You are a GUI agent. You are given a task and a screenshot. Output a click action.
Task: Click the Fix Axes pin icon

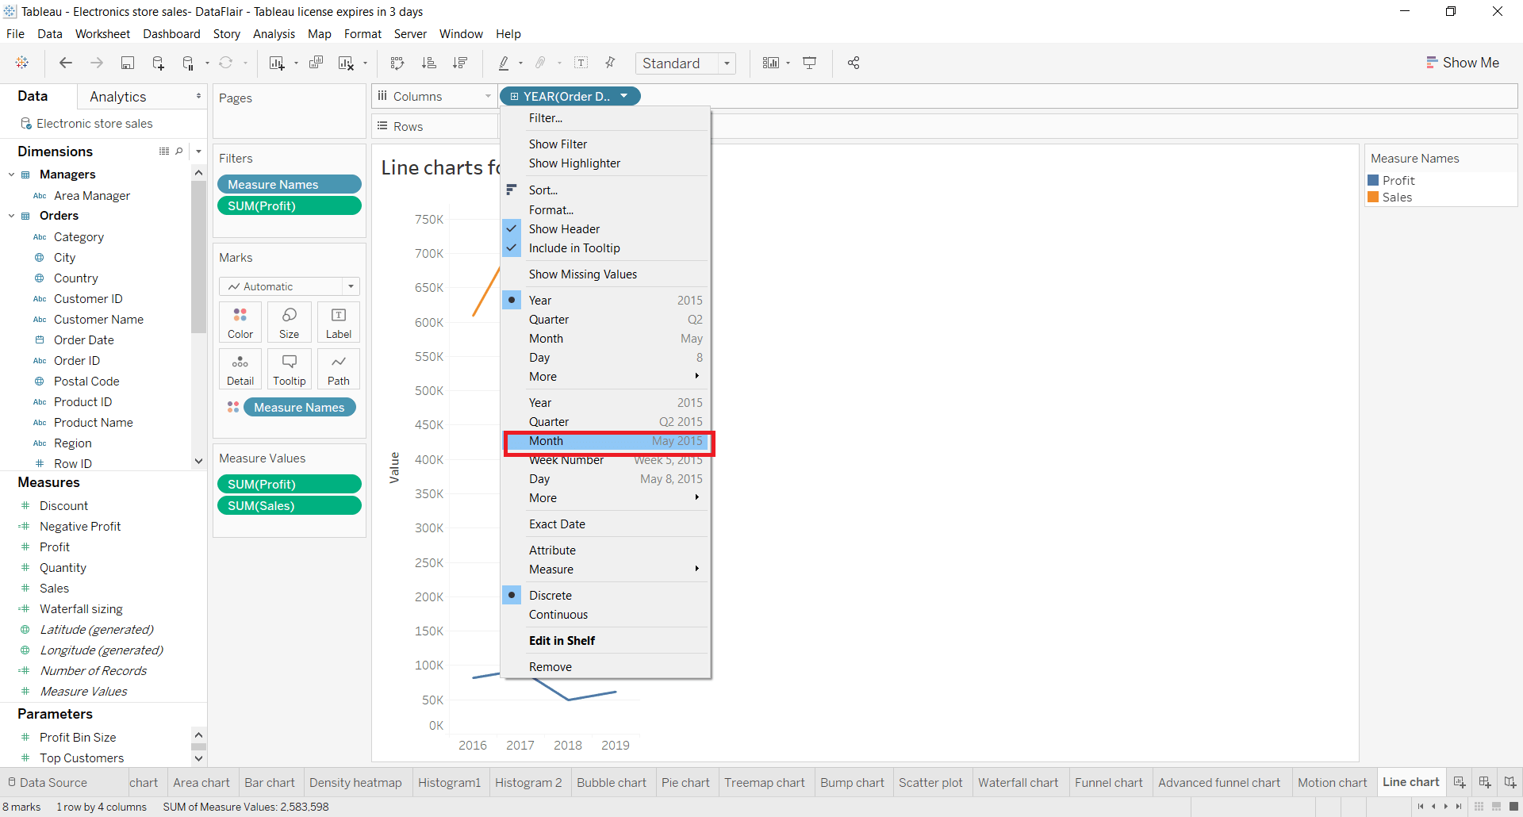pos(610,63)
